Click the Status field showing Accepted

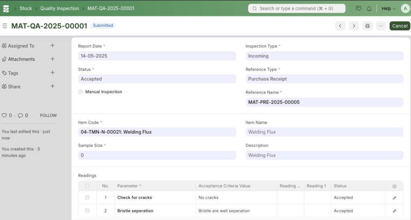(157, 79)
